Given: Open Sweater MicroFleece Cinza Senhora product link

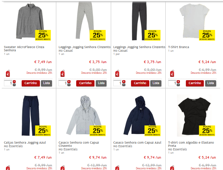Looking at the screenshot, I should pyautogui.click(x=24, y=49).
